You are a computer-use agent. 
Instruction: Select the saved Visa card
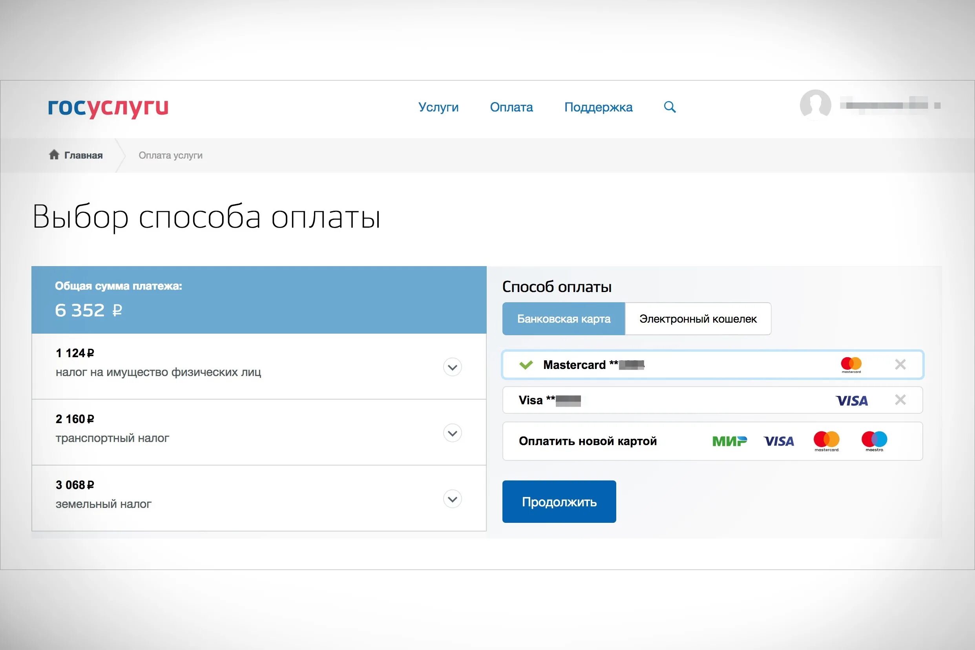(x=712, y=400)
